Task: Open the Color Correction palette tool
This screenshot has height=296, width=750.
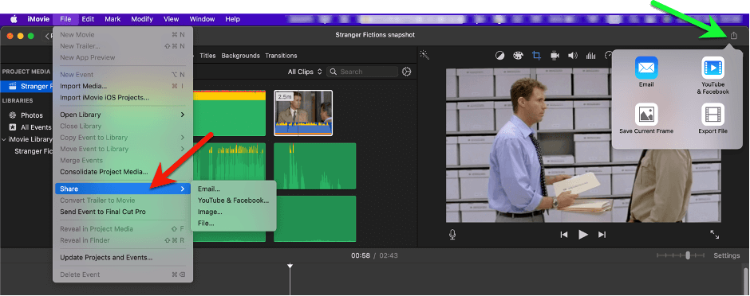Action: [518, 56]
